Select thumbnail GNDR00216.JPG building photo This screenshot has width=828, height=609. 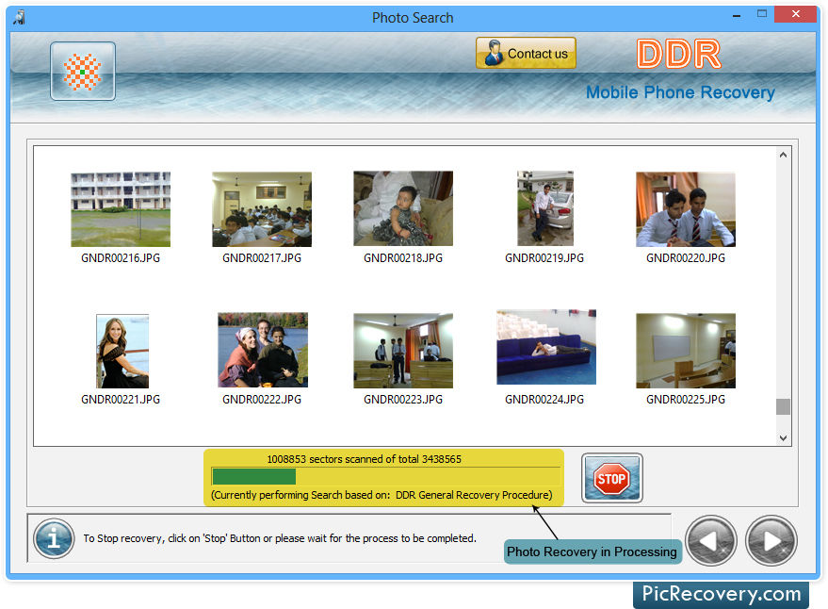click(121, 209)
